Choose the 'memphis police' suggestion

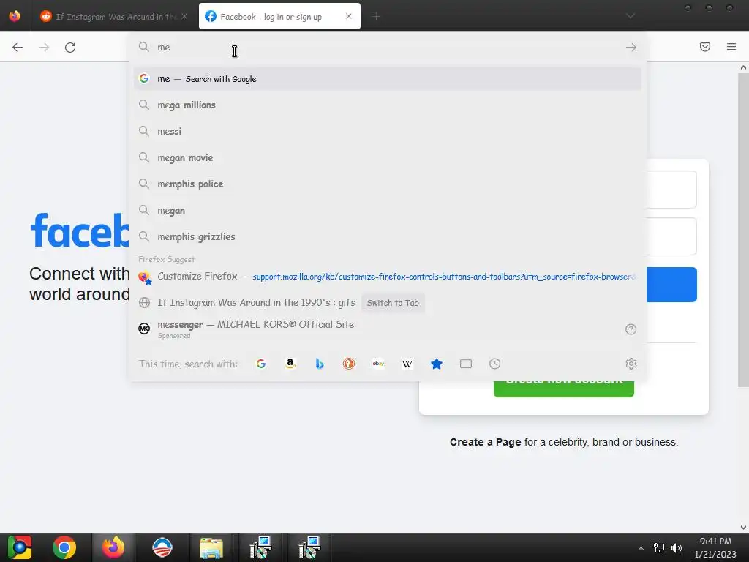[x=388, y=184]
